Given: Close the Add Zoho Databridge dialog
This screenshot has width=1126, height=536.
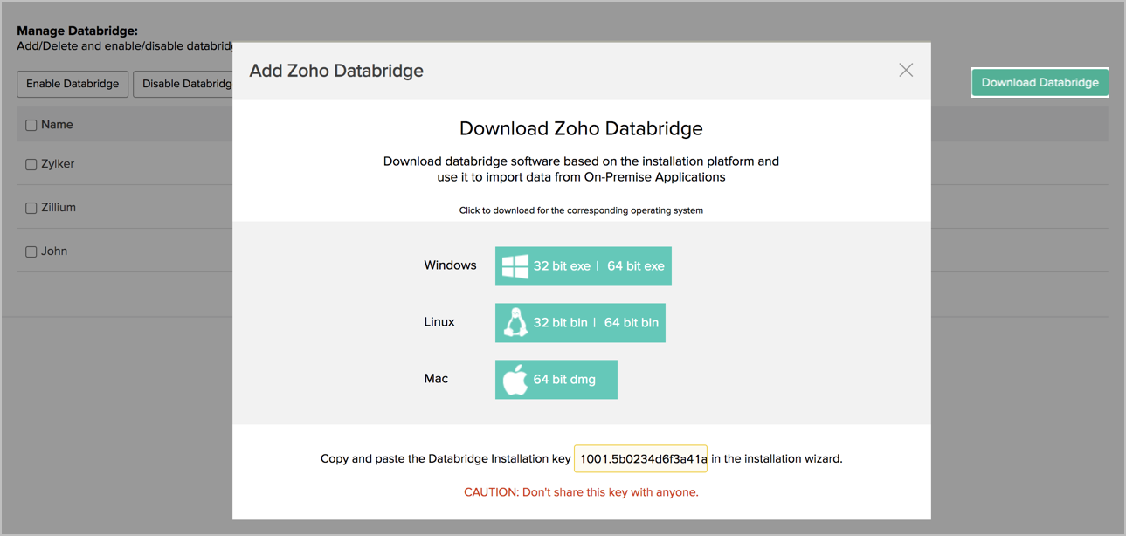Looking at the screenshot, I should (x=906, y=70).
